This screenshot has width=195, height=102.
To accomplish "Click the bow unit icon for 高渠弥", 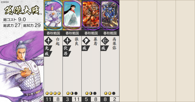I will [105, 41].
